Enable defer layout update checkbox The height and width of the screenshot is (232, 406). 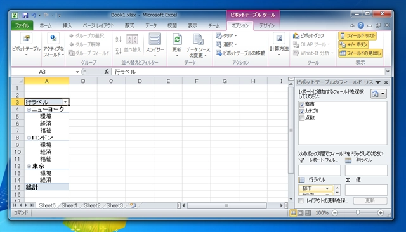tap(301, 201)
